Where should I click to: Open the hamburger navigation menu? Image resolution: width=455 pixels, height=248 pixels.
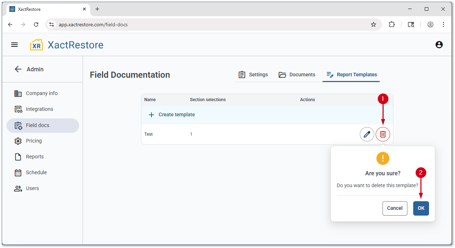pyautogui.click(x=14, y=45)
